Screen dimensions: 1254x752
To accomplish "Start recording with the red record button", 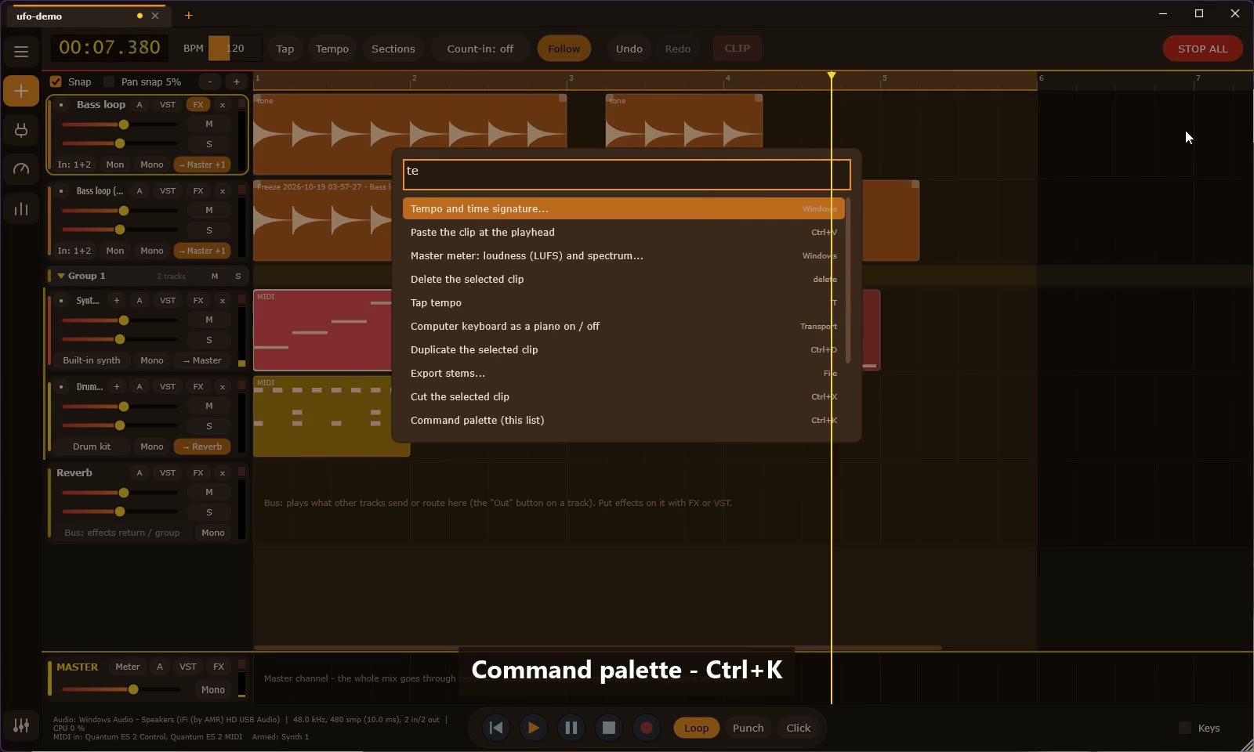I will (647, 728).
